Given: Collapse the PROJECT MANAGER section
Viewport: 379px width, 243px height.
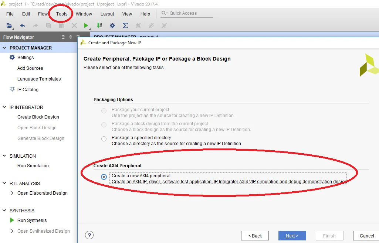Looking at the screenshot, I should coord(4,48).
